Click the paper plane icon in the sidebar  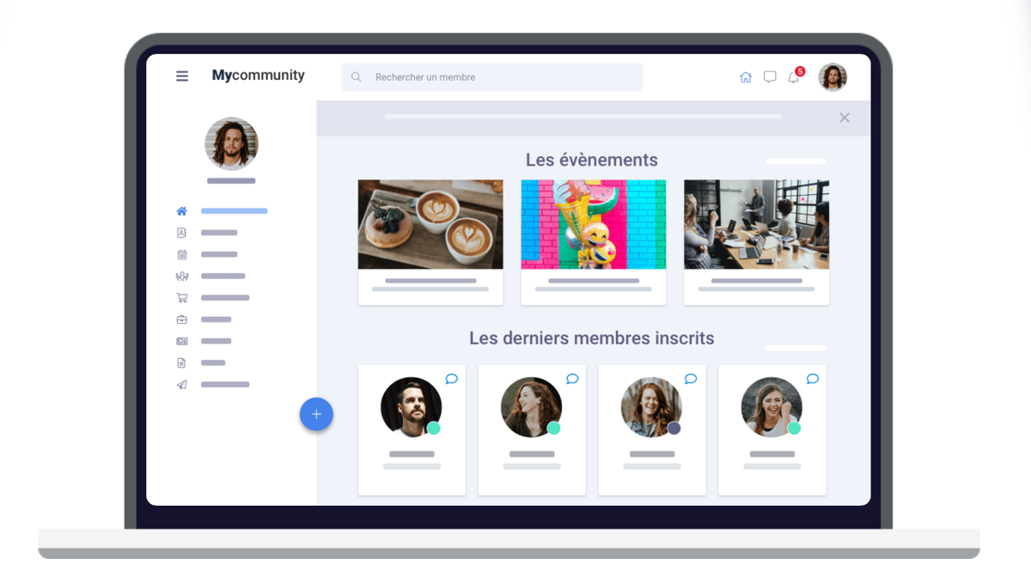point(181,385)
